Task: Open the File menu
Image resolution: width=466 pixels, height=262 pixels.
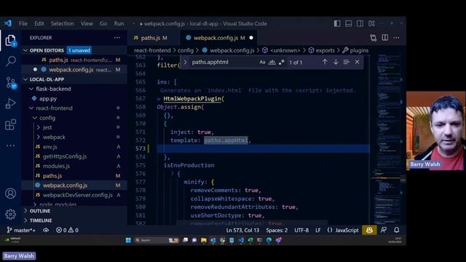Action: pos(23,23)
